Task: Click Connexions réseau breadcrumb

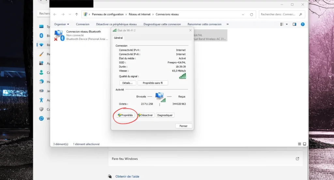Action: coord(167,14)
